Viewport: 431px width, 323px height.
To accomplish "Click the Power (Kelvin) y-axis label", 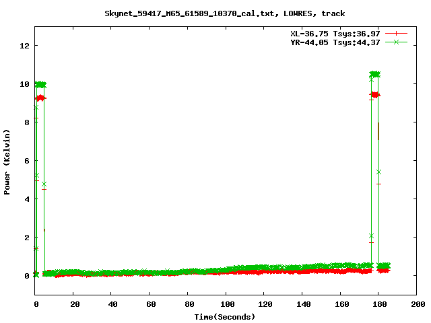I will tap(7, 162).
